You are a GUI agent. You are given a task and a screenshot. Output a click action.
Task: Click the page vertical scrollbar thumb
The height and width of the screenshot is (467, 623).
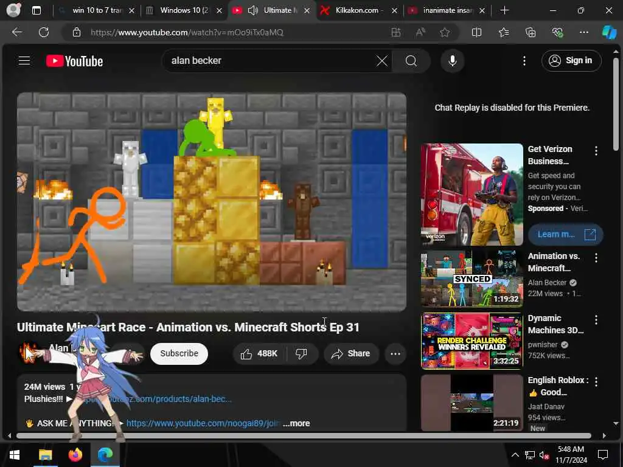(x=616, y=104)
